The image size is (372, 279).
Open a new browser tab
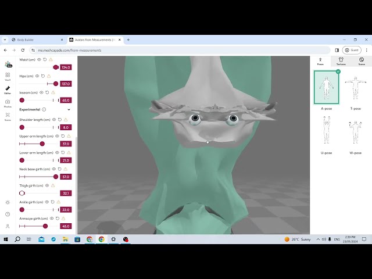point(128,40)
